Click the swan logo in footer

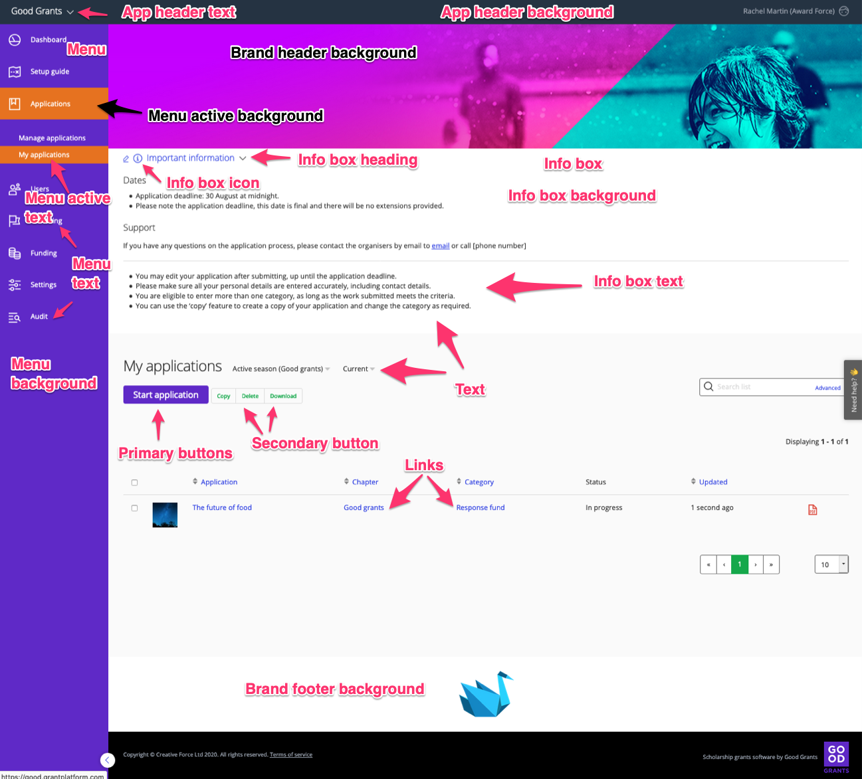tap(486, 695)
